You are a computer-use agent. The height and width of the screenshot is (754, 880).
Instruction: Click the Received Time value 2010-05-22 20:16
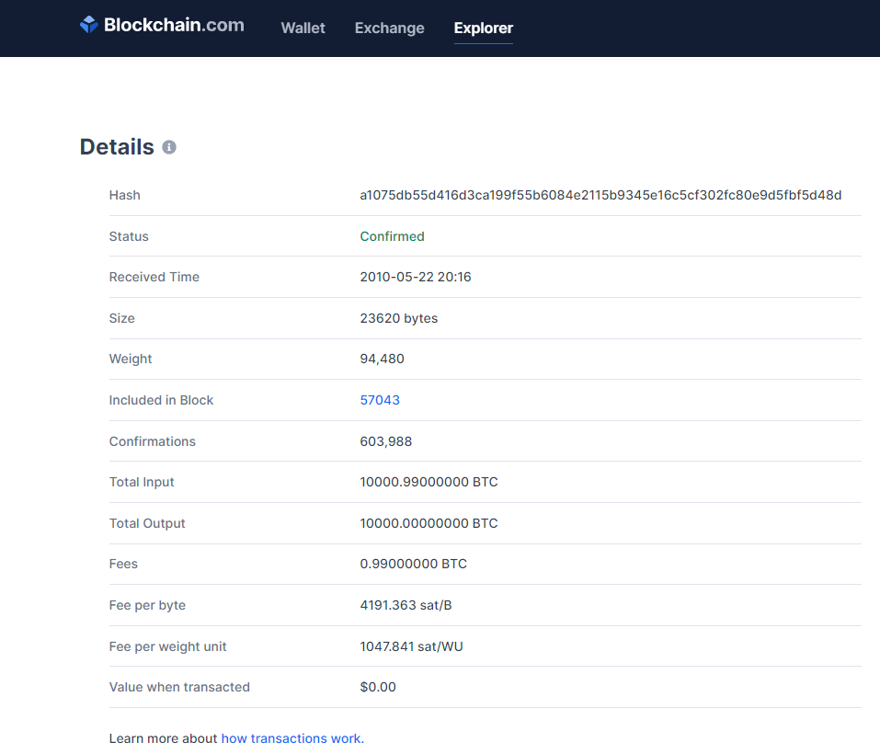click(x=416, y=277)
